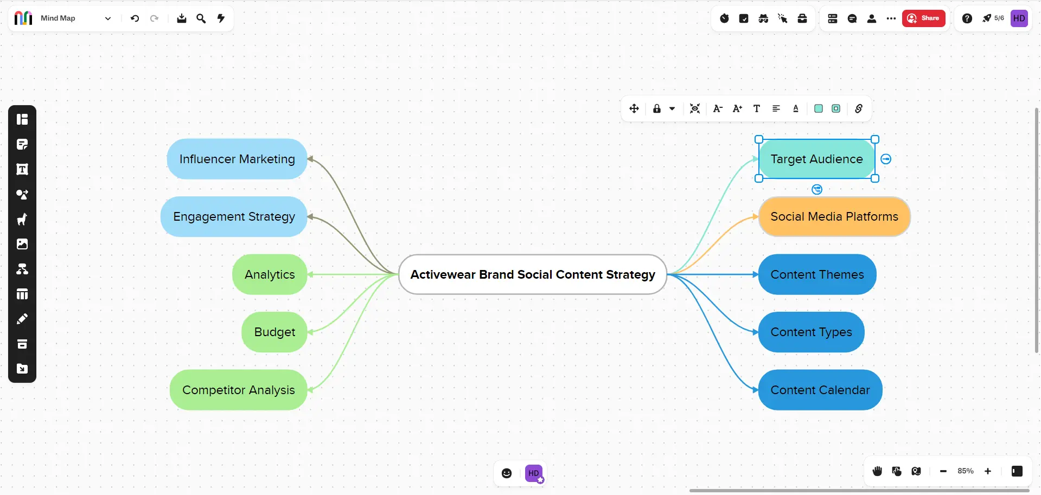Open the toolbox apps icon
Screen dimensions: 1041x495
point(802,18)
